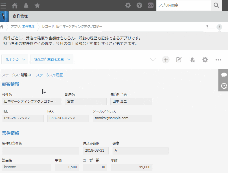Click the 顧客情報 section heading
Image resolution: width=228 pixels, height=173 pixels.
(x=10, y=84)
